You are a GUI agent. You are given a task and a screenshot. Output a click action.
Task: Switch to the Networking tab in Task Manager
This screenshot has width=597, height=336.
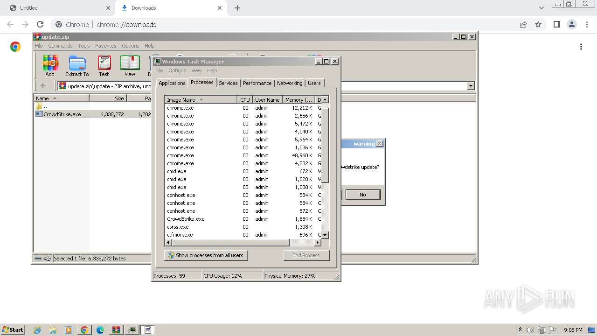pos(290,83)
